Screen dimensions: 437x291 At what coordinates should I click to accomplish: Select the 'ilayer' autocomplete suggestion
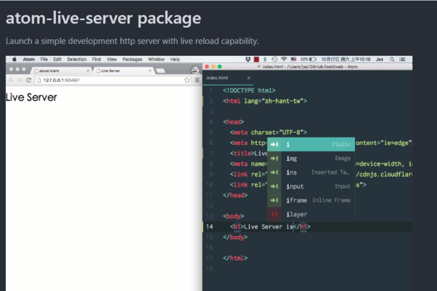[311, 214]
